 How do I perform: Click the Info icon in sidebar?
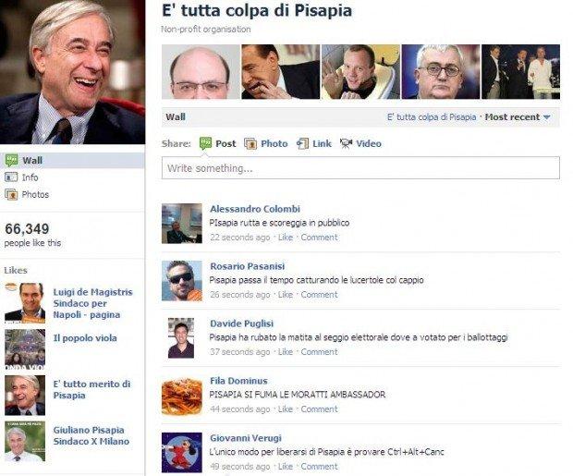11,177
